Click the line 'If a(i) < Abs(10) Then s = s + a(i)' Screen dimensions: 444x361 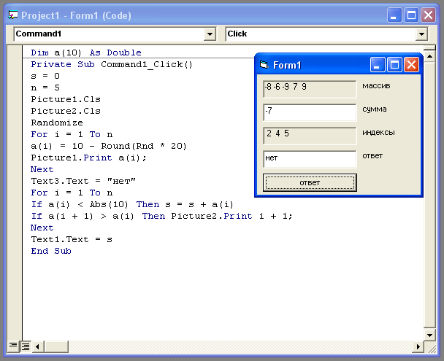(132, 204)
